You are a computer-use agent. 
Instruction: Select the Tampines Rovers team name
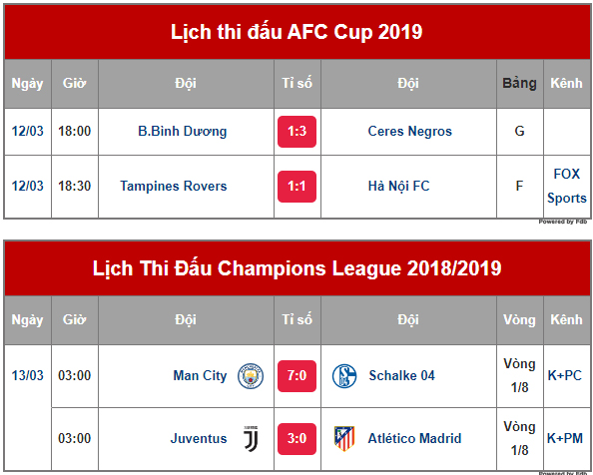click(174, 186)
